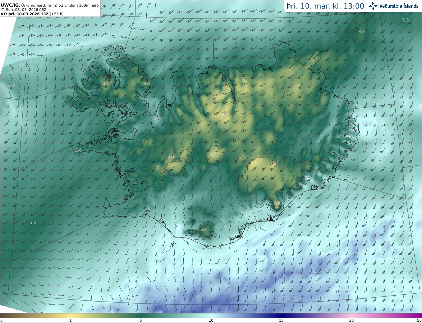Click the color scale tick label 1
Image resolution: width=422 pixels, height=323 pixels.
tap(71, 320)
